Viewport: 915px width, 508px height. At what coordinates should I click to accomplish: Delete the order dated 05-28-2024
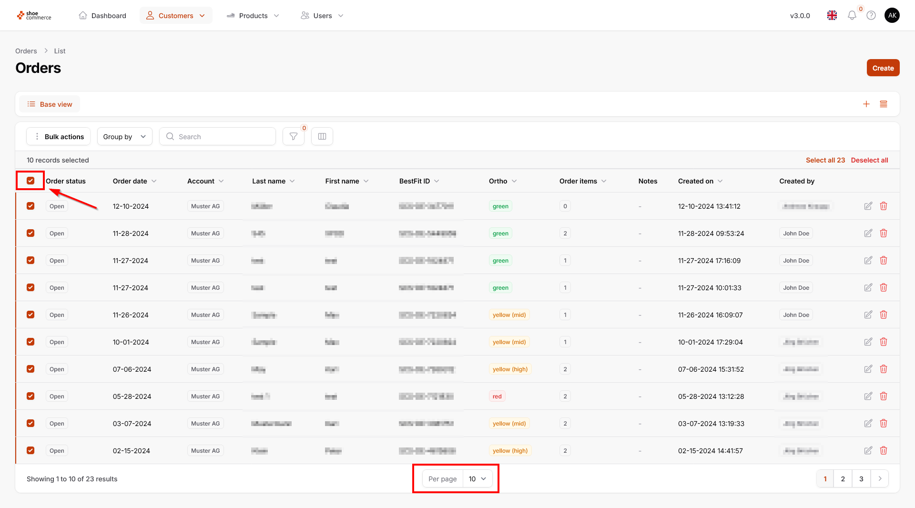coord(883,396)
